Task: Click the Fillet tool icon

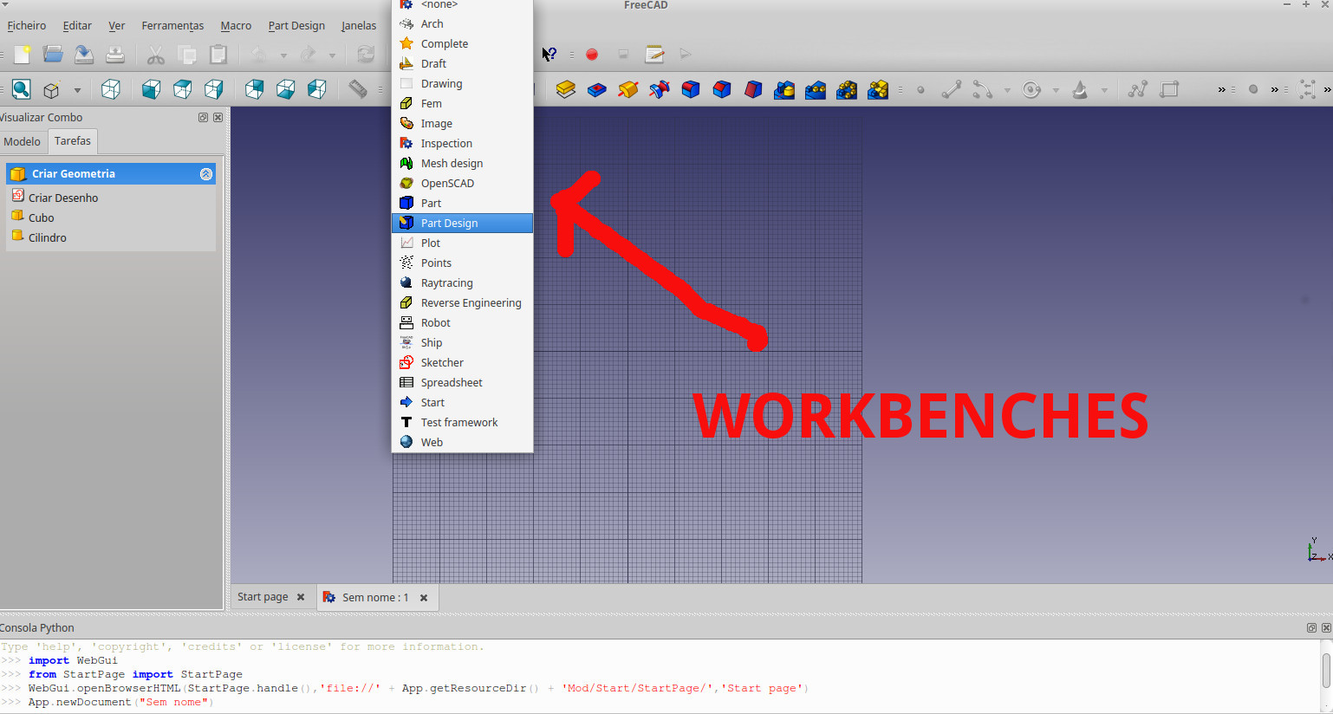Action: [690, 89]
